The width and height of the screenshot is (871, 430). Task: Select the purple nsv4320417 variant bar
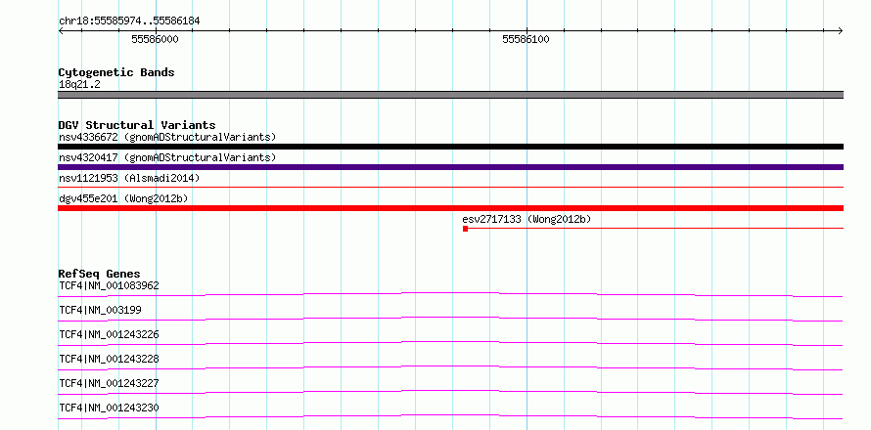point(450,167)
